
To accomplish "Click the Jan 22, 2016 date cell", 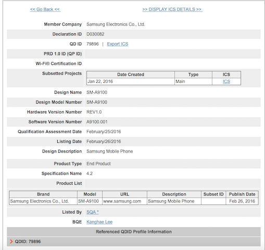I will [131, 81].
